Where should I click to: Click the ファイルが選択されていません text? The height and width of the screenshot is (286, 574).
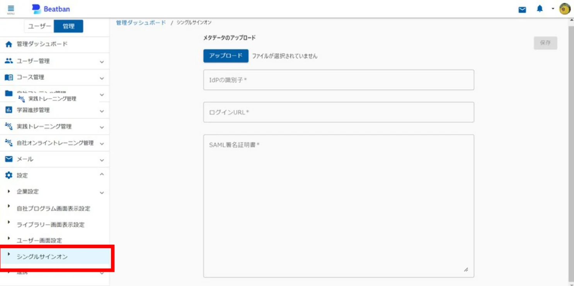[x=285, y=56]
